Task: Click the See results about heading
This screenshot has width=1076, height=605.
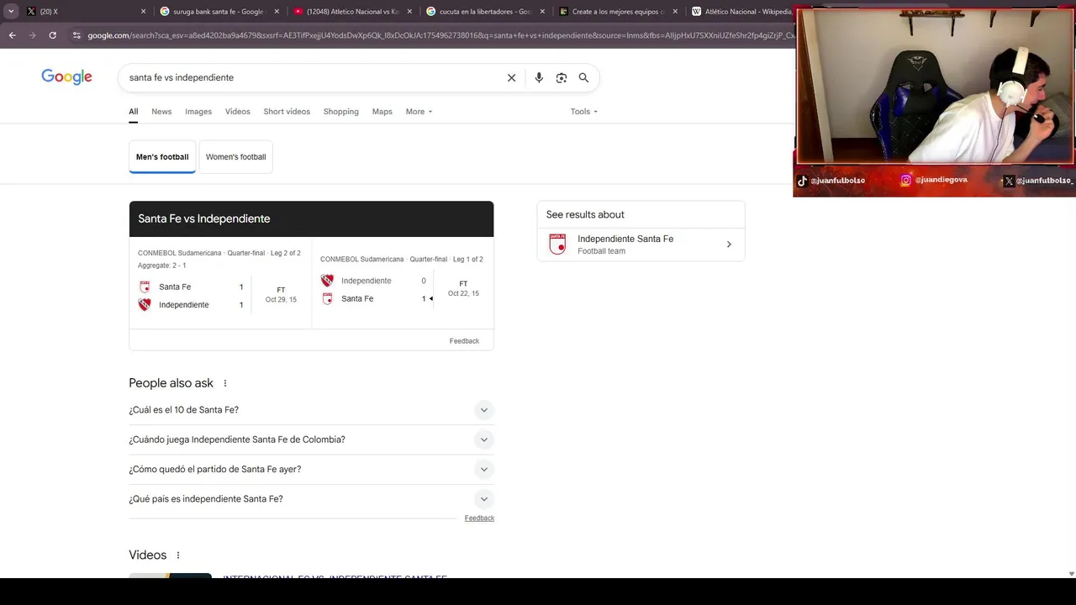Action: (x=585, y=214)
